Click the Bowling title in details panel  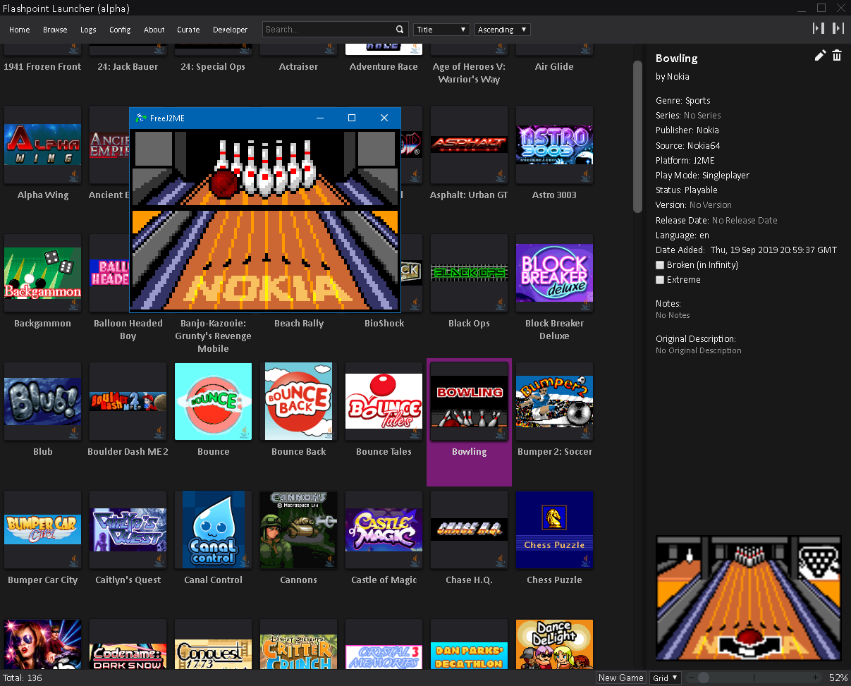tap(676, 59)
